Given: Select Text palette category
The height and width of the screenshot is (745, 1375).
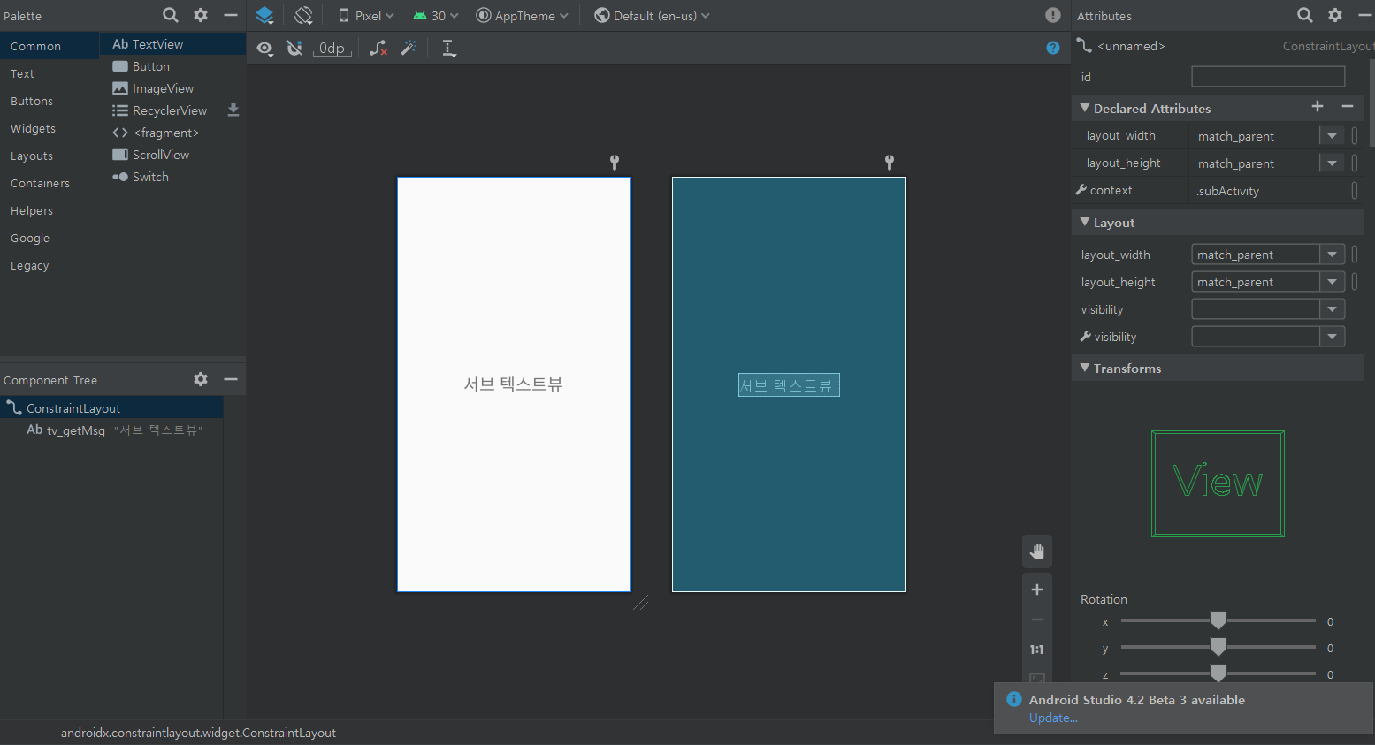Looking at the screenshot, I should click(50, 73).
